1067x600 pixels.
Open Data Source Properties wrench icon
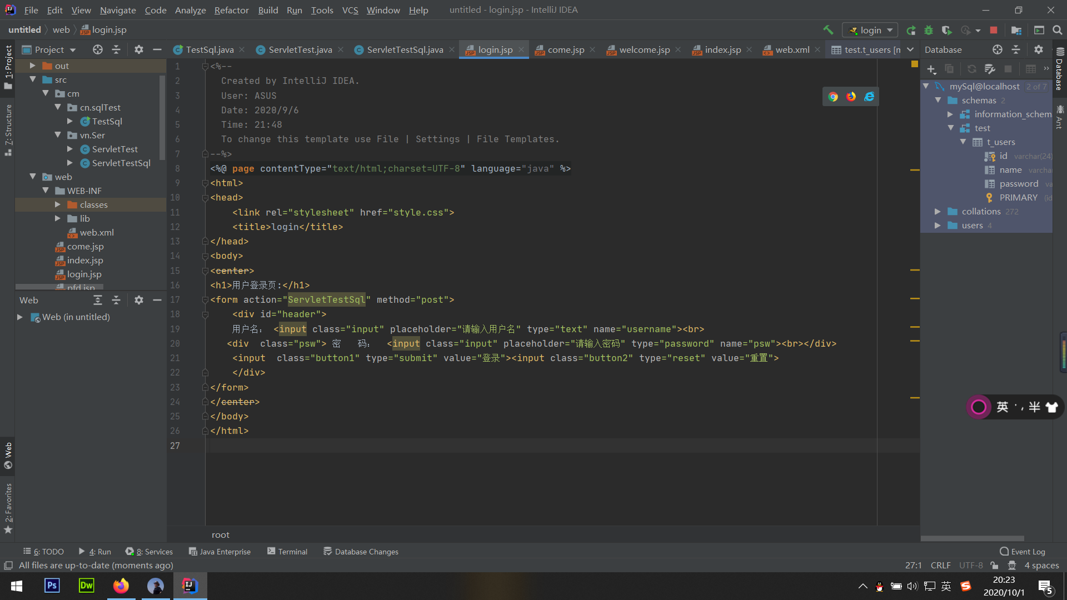(990, 69)
